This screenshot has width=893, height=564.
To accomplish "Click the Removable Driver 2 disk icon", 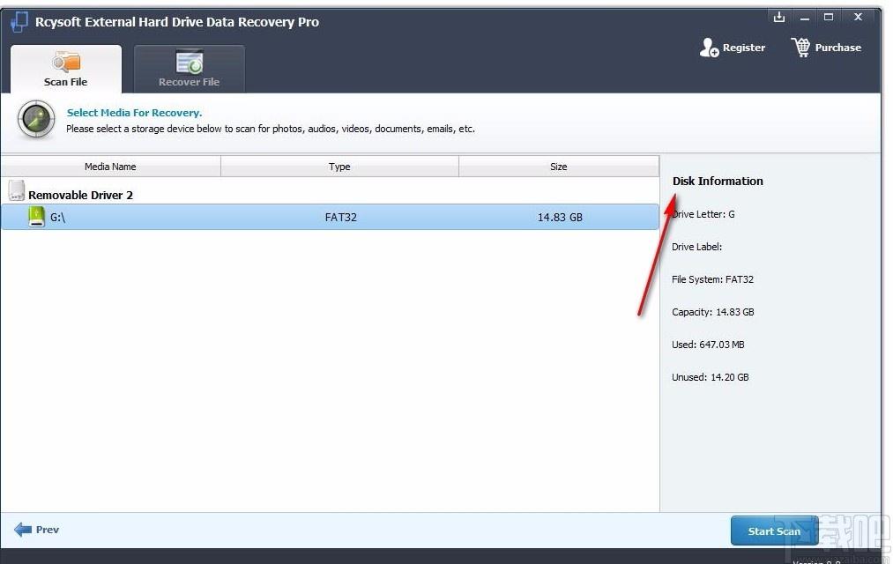I will pyautogui.click(x=17, y=190).
